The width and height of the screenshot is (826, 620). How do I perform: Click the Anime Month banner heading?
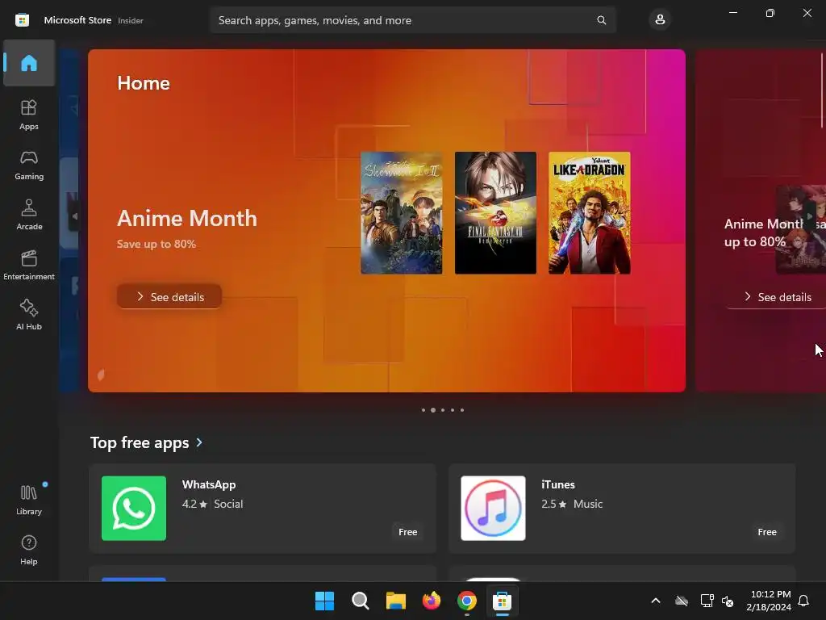click(x=187, y=218)
